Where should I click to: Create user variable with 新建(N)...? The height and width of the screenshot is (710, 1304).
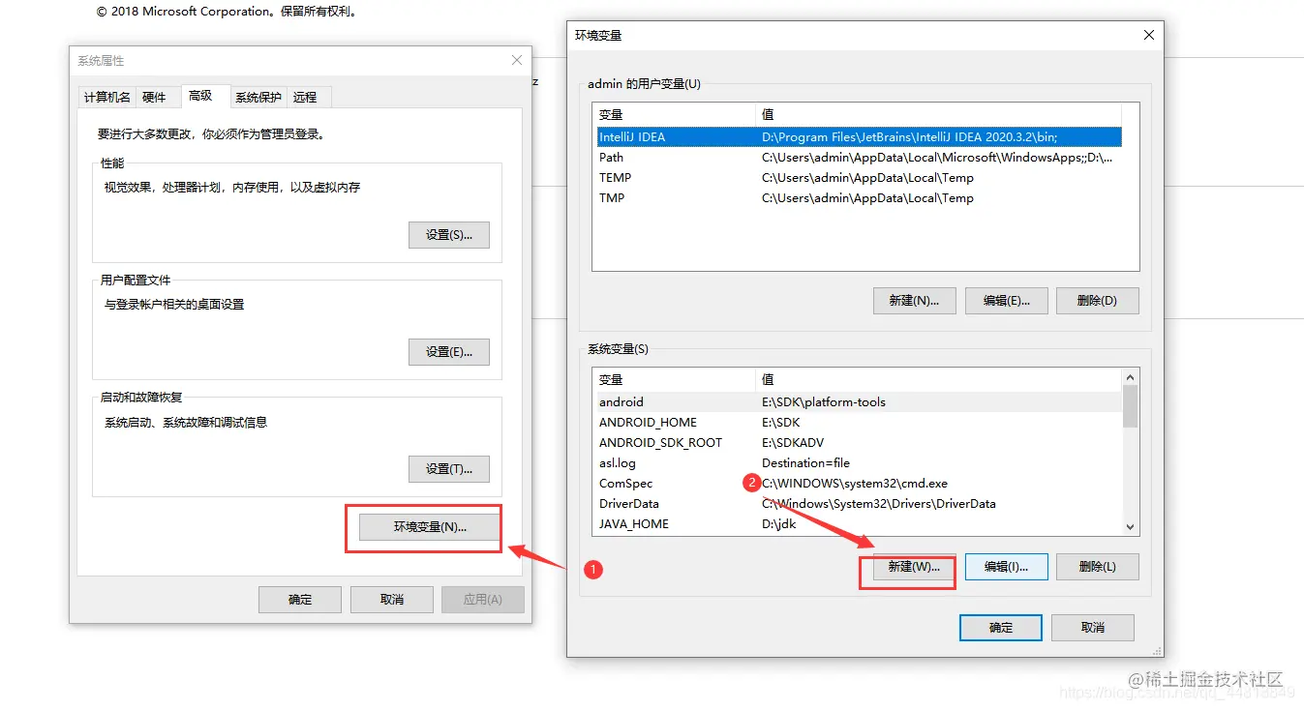click(x=914, y=301)
